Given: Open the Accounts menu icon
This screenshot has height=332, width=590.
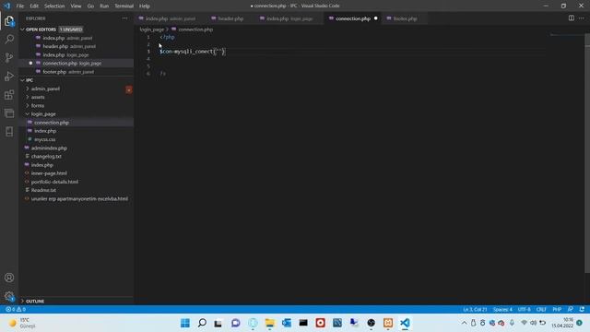Looking at the screenshot, I should click(x=9, y=278).
